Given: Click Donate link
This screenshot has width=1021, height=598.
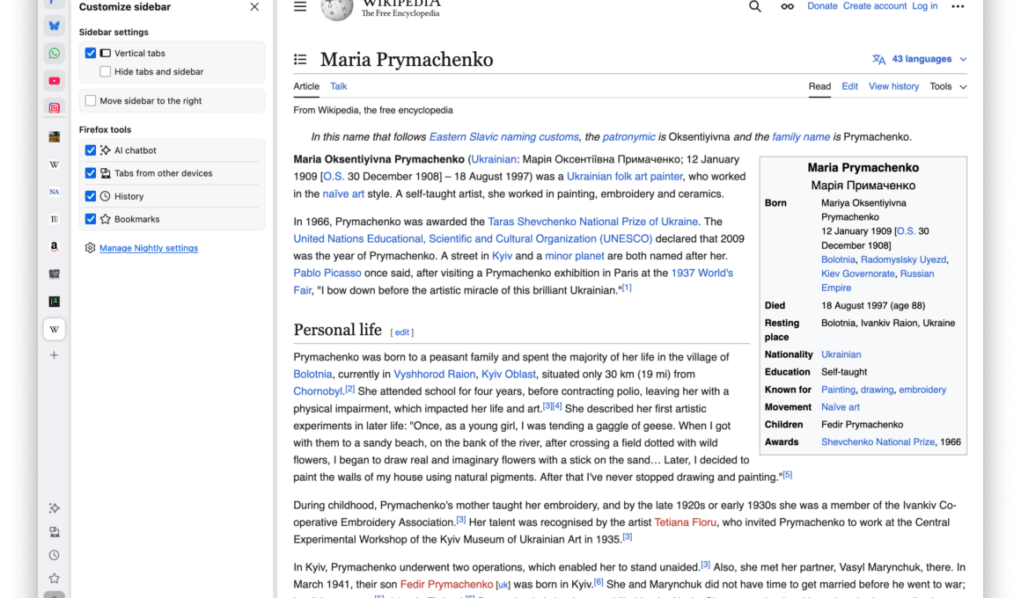Looking at the screenshot, I should pos(822,6).
